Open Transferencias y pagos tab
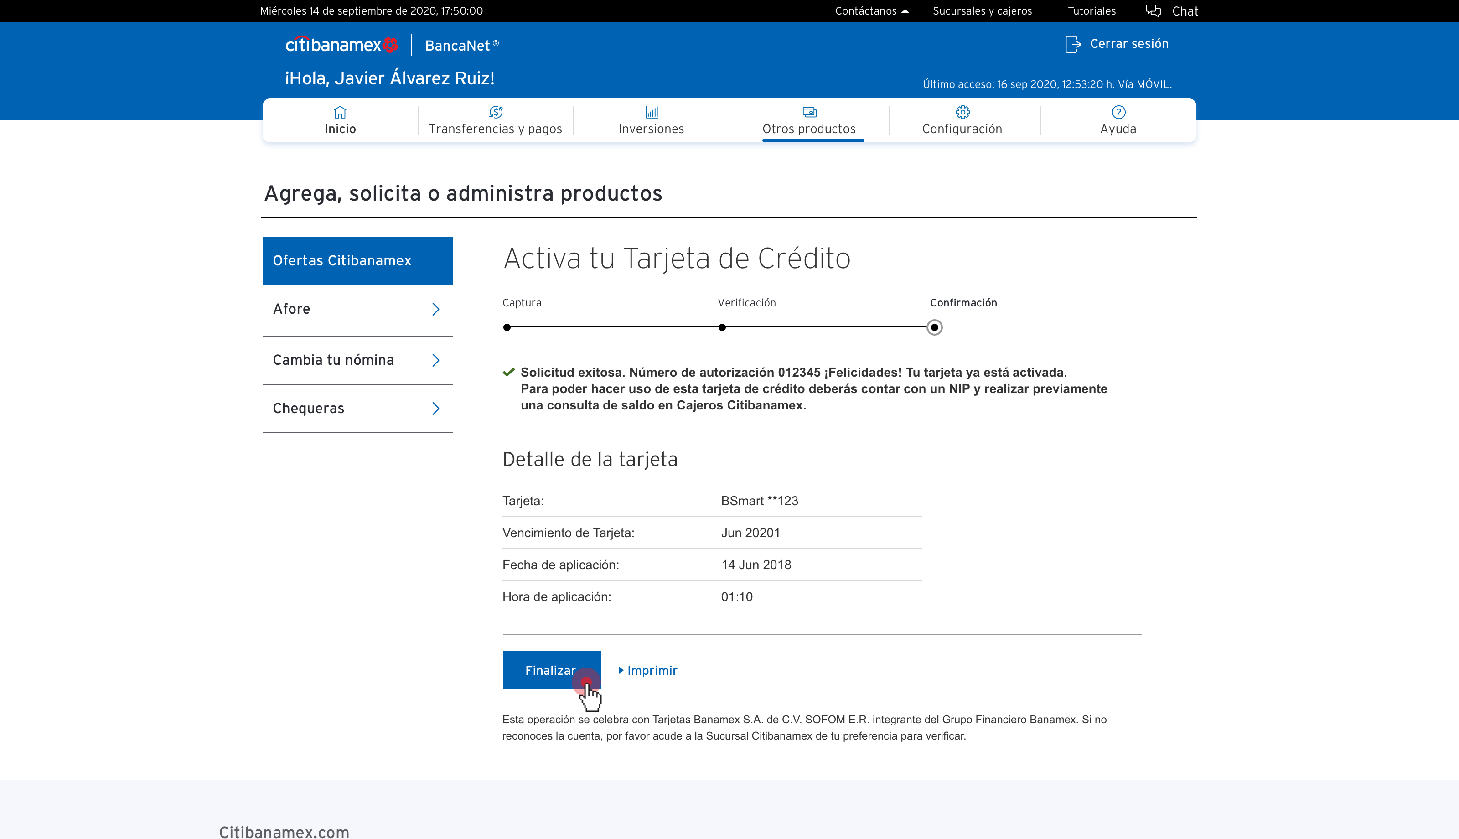This screenshot has height=839, width=1459. (x=495, y=120)
